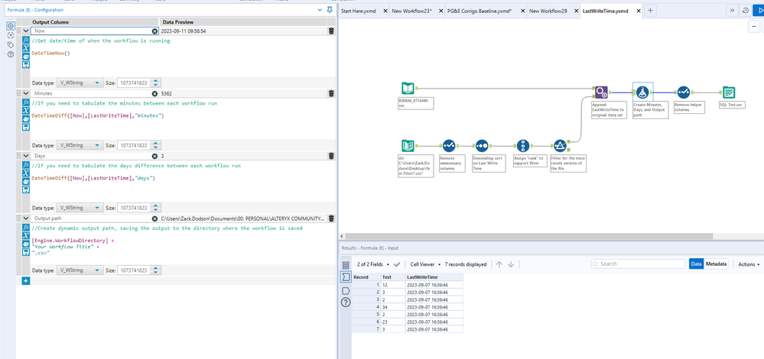Delete the Minutes formula with trash icon
Screen dimensions: 764x359
pos(330,93)
